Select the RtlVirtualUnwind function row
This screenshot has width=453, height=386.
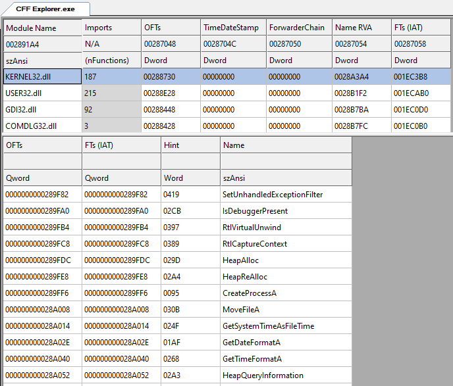[178, 227]
